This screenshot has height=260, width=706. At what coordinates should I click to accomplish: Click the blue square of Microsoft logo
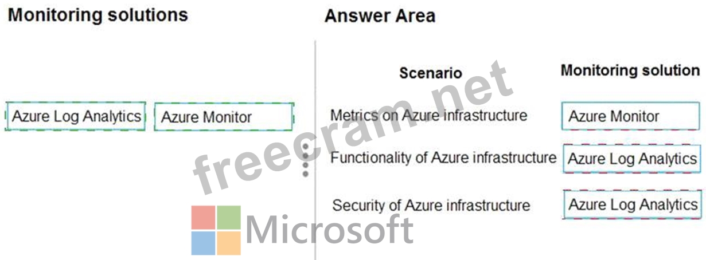point(204,243)
